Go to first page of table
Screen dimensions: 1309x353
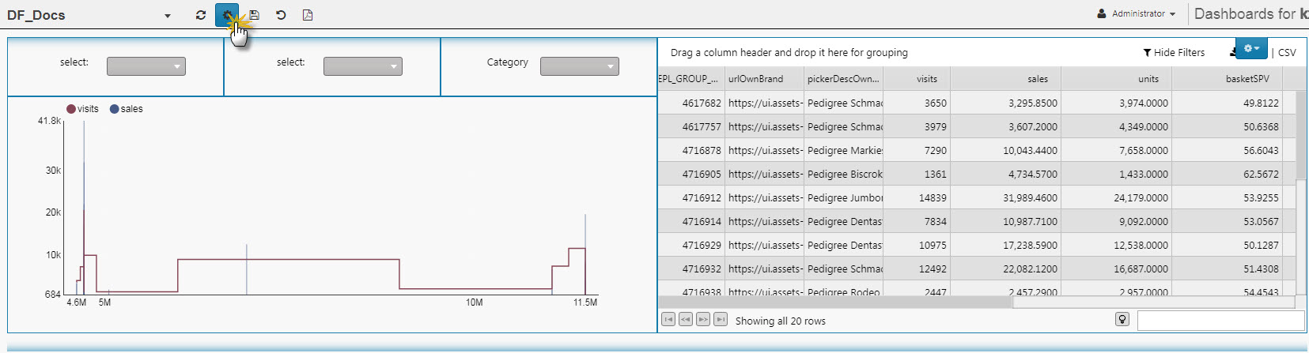668,320
